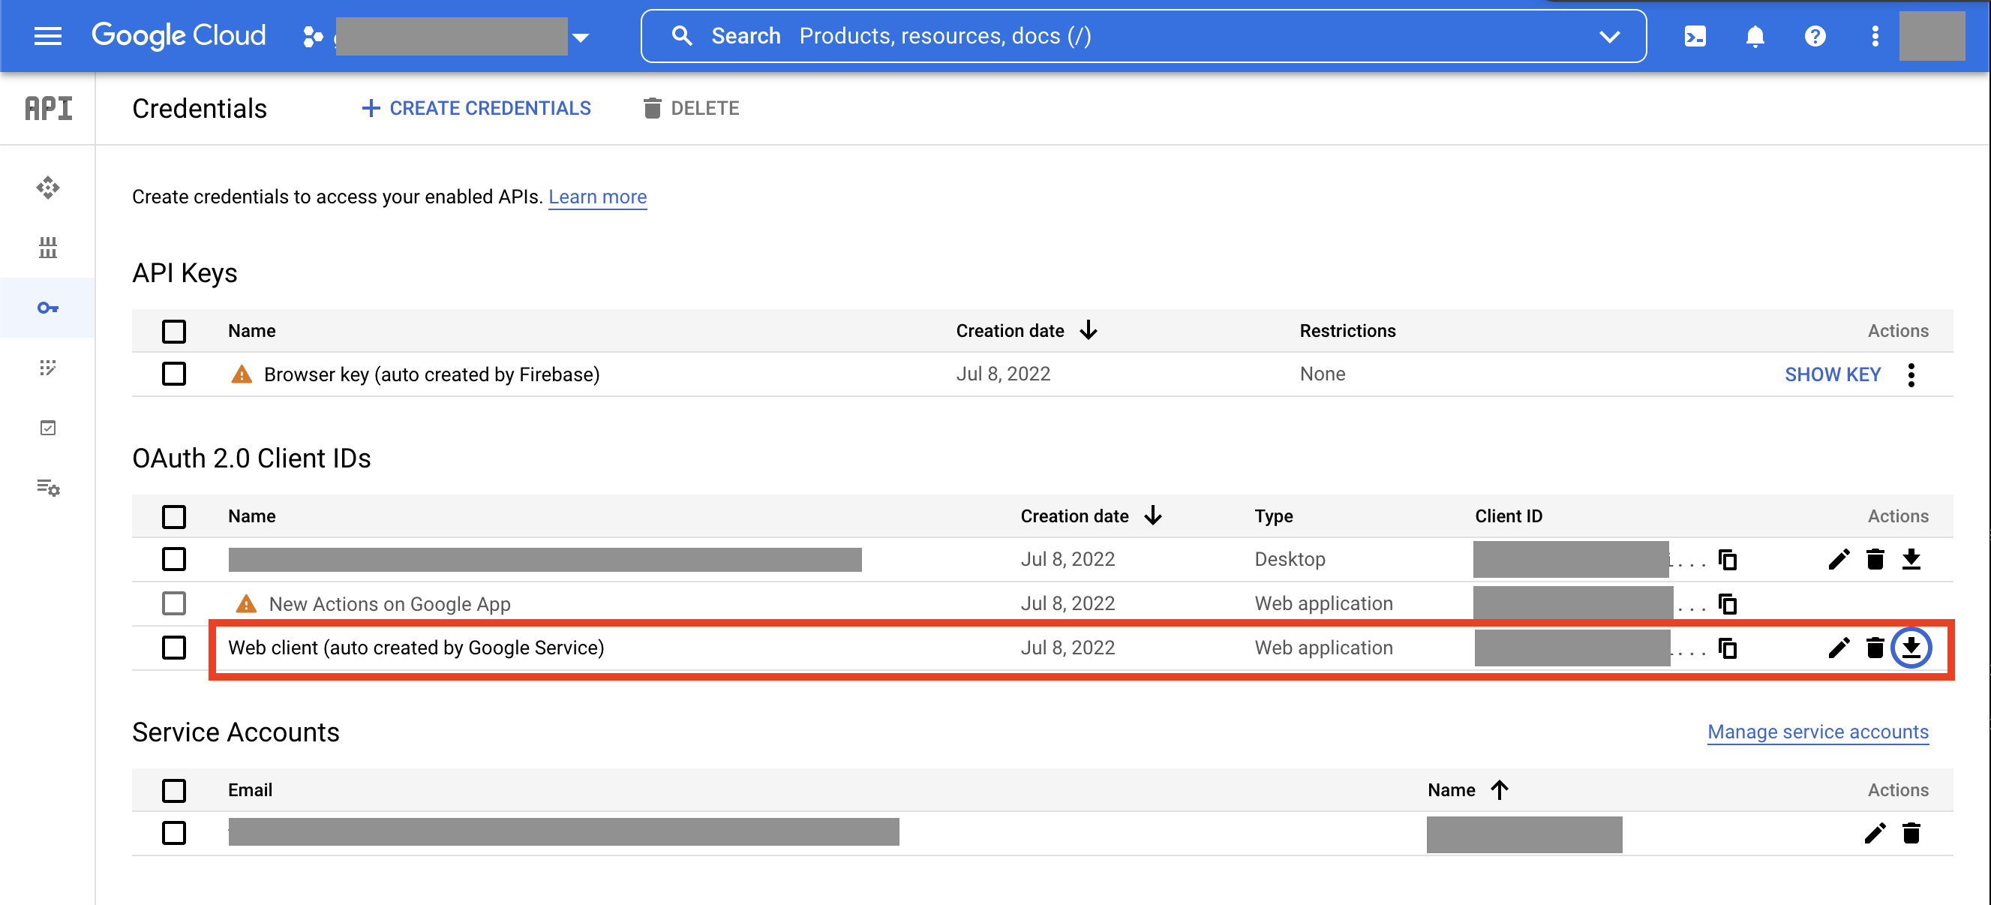Image resolution: width=1991 pixels, height=905 pixels.
Task: Open the notifications bell
Action: 1755,35
